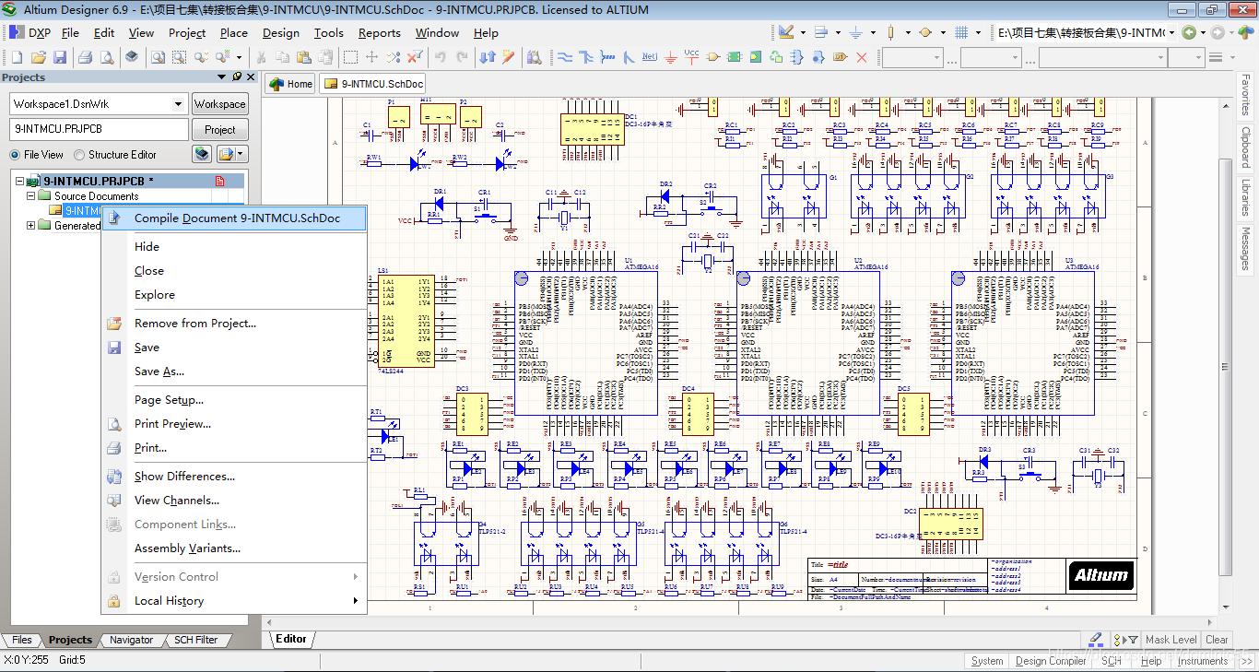1259x672 pixels.
Task: Open dropdown next to panel folder icon
Action: (241, 154)
